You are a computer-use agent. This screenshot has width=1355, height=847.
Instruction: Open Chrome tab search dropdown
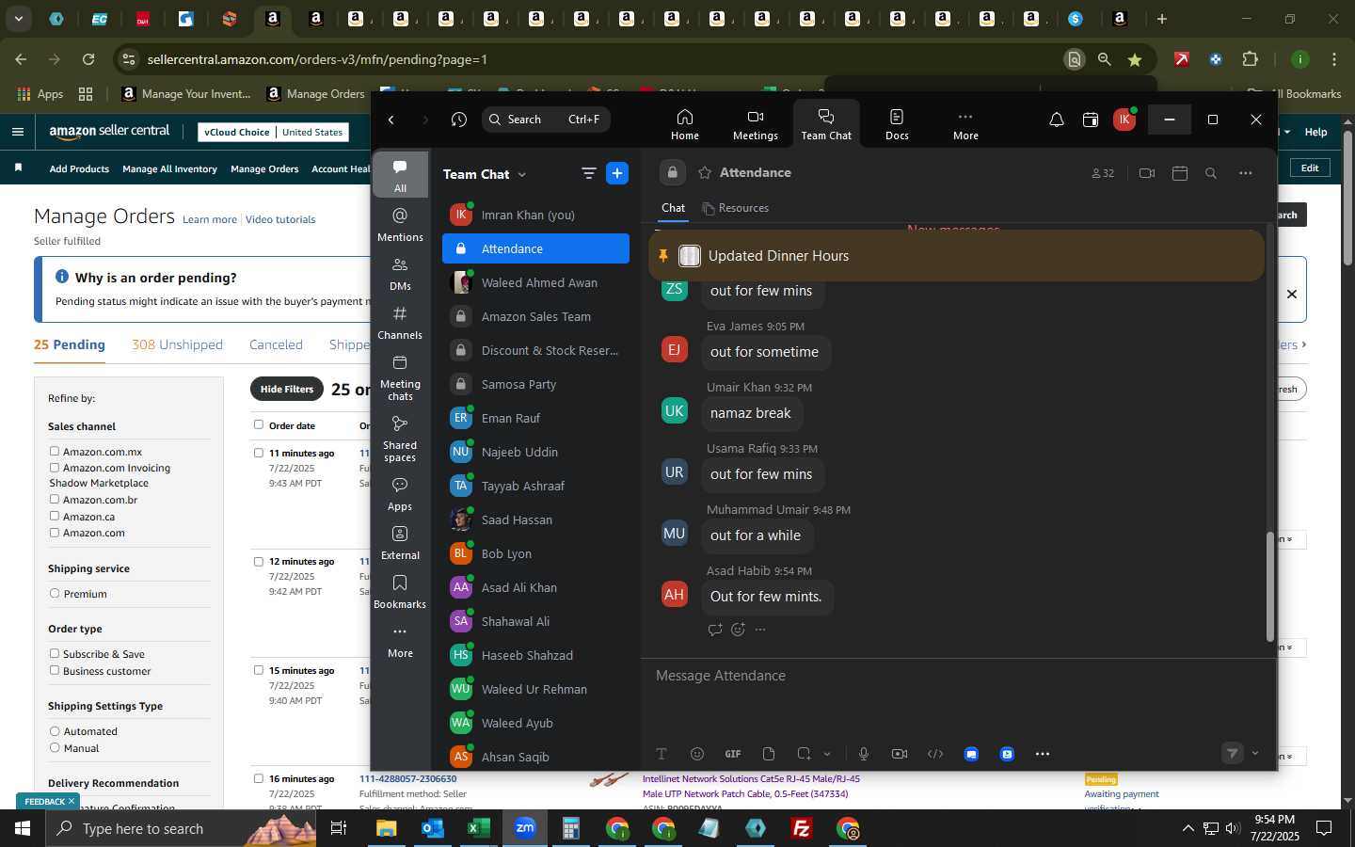tap(18, 19)
